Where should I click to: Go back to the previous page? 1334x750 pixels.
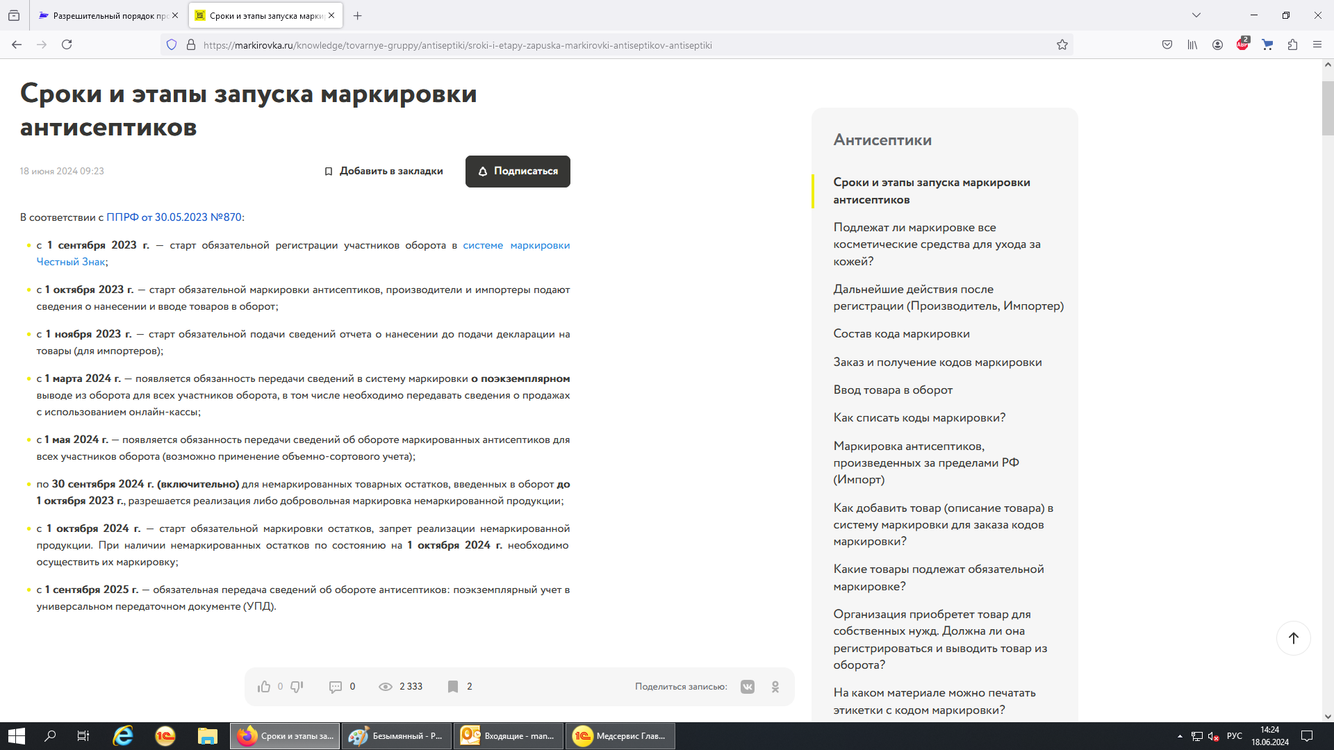point(17,45)
